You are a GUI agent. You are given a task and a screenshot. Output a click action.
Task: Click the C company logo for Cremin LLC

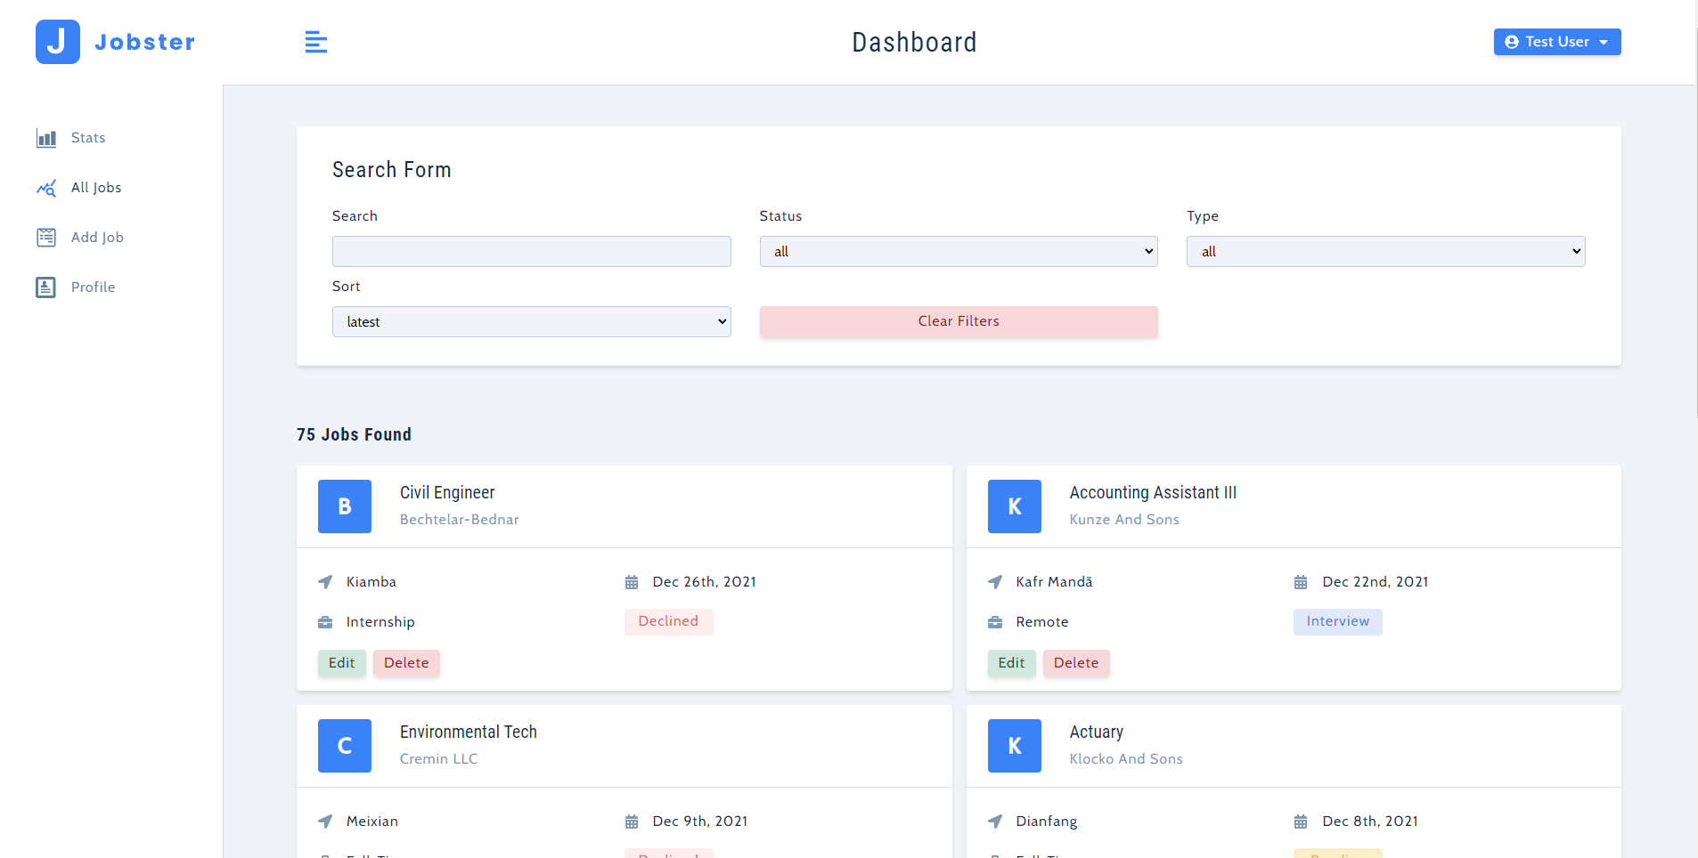pos(345,746)
